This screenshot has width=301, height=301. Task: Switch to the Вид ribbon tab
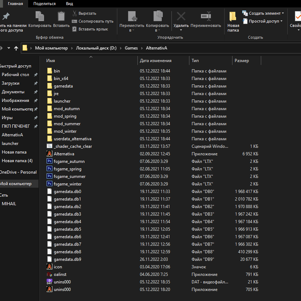click(x=69, y=4)
